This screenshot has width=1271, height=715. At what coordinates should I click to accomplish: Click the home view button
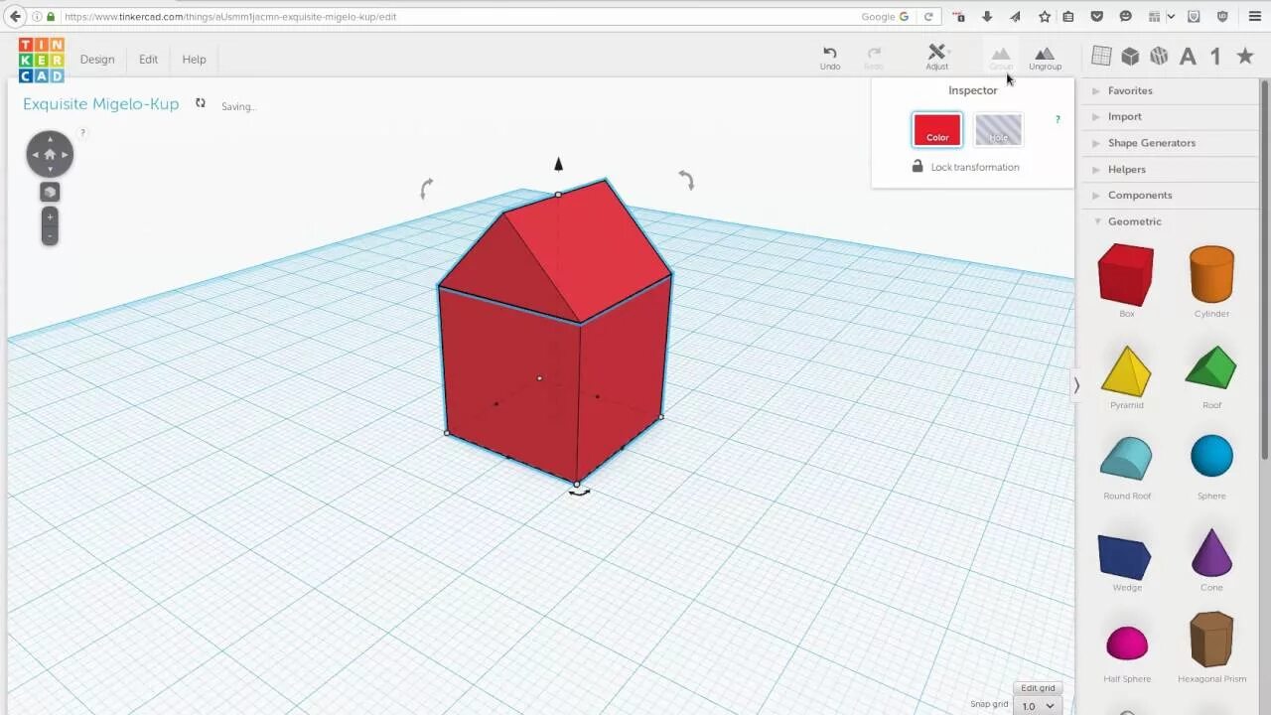pos(50,154)
